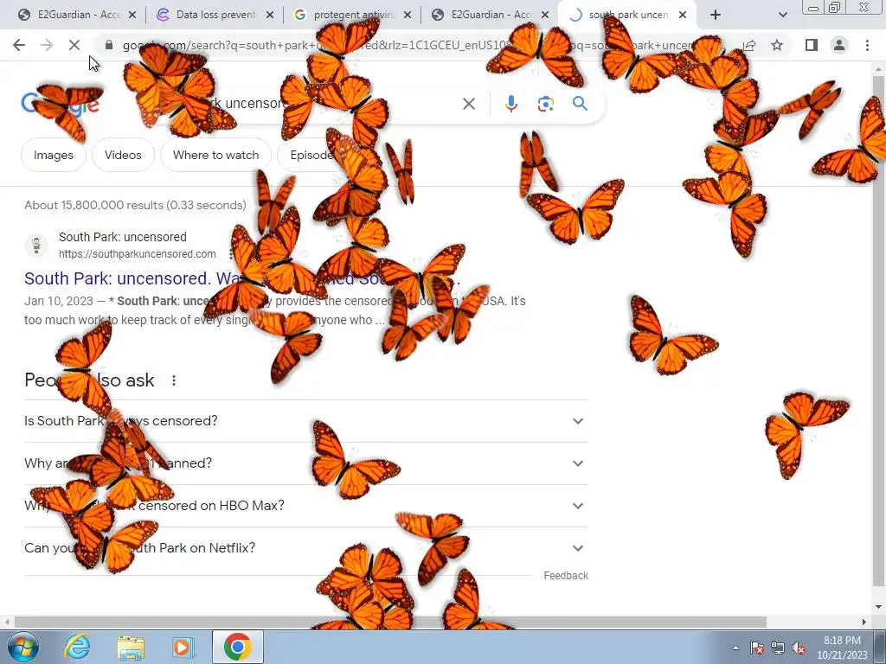Click the blue magnifier search button

(580, 104)
